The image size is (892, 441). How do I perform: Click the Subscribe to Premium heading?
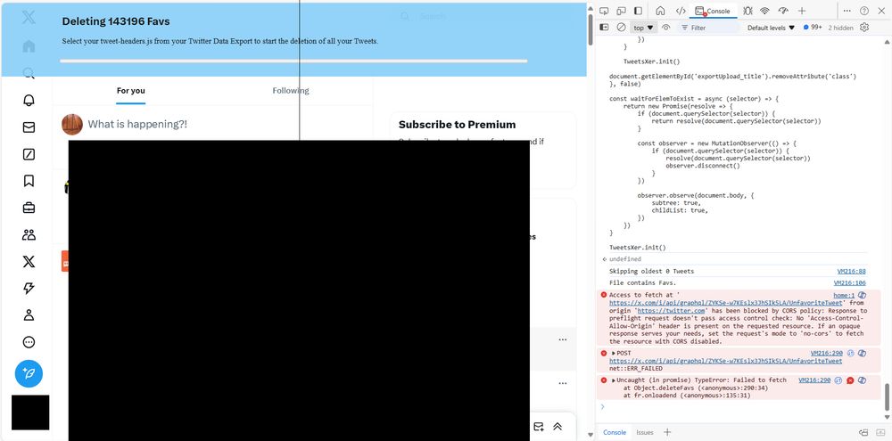click(x=457, y=125)
